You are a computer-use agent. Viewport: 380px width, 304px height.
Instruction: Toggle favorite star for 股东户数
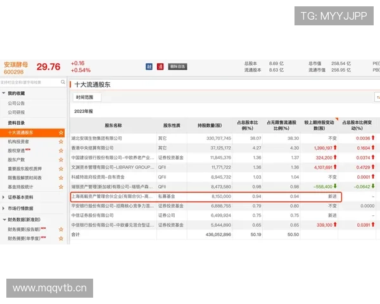tap(61, 160)
